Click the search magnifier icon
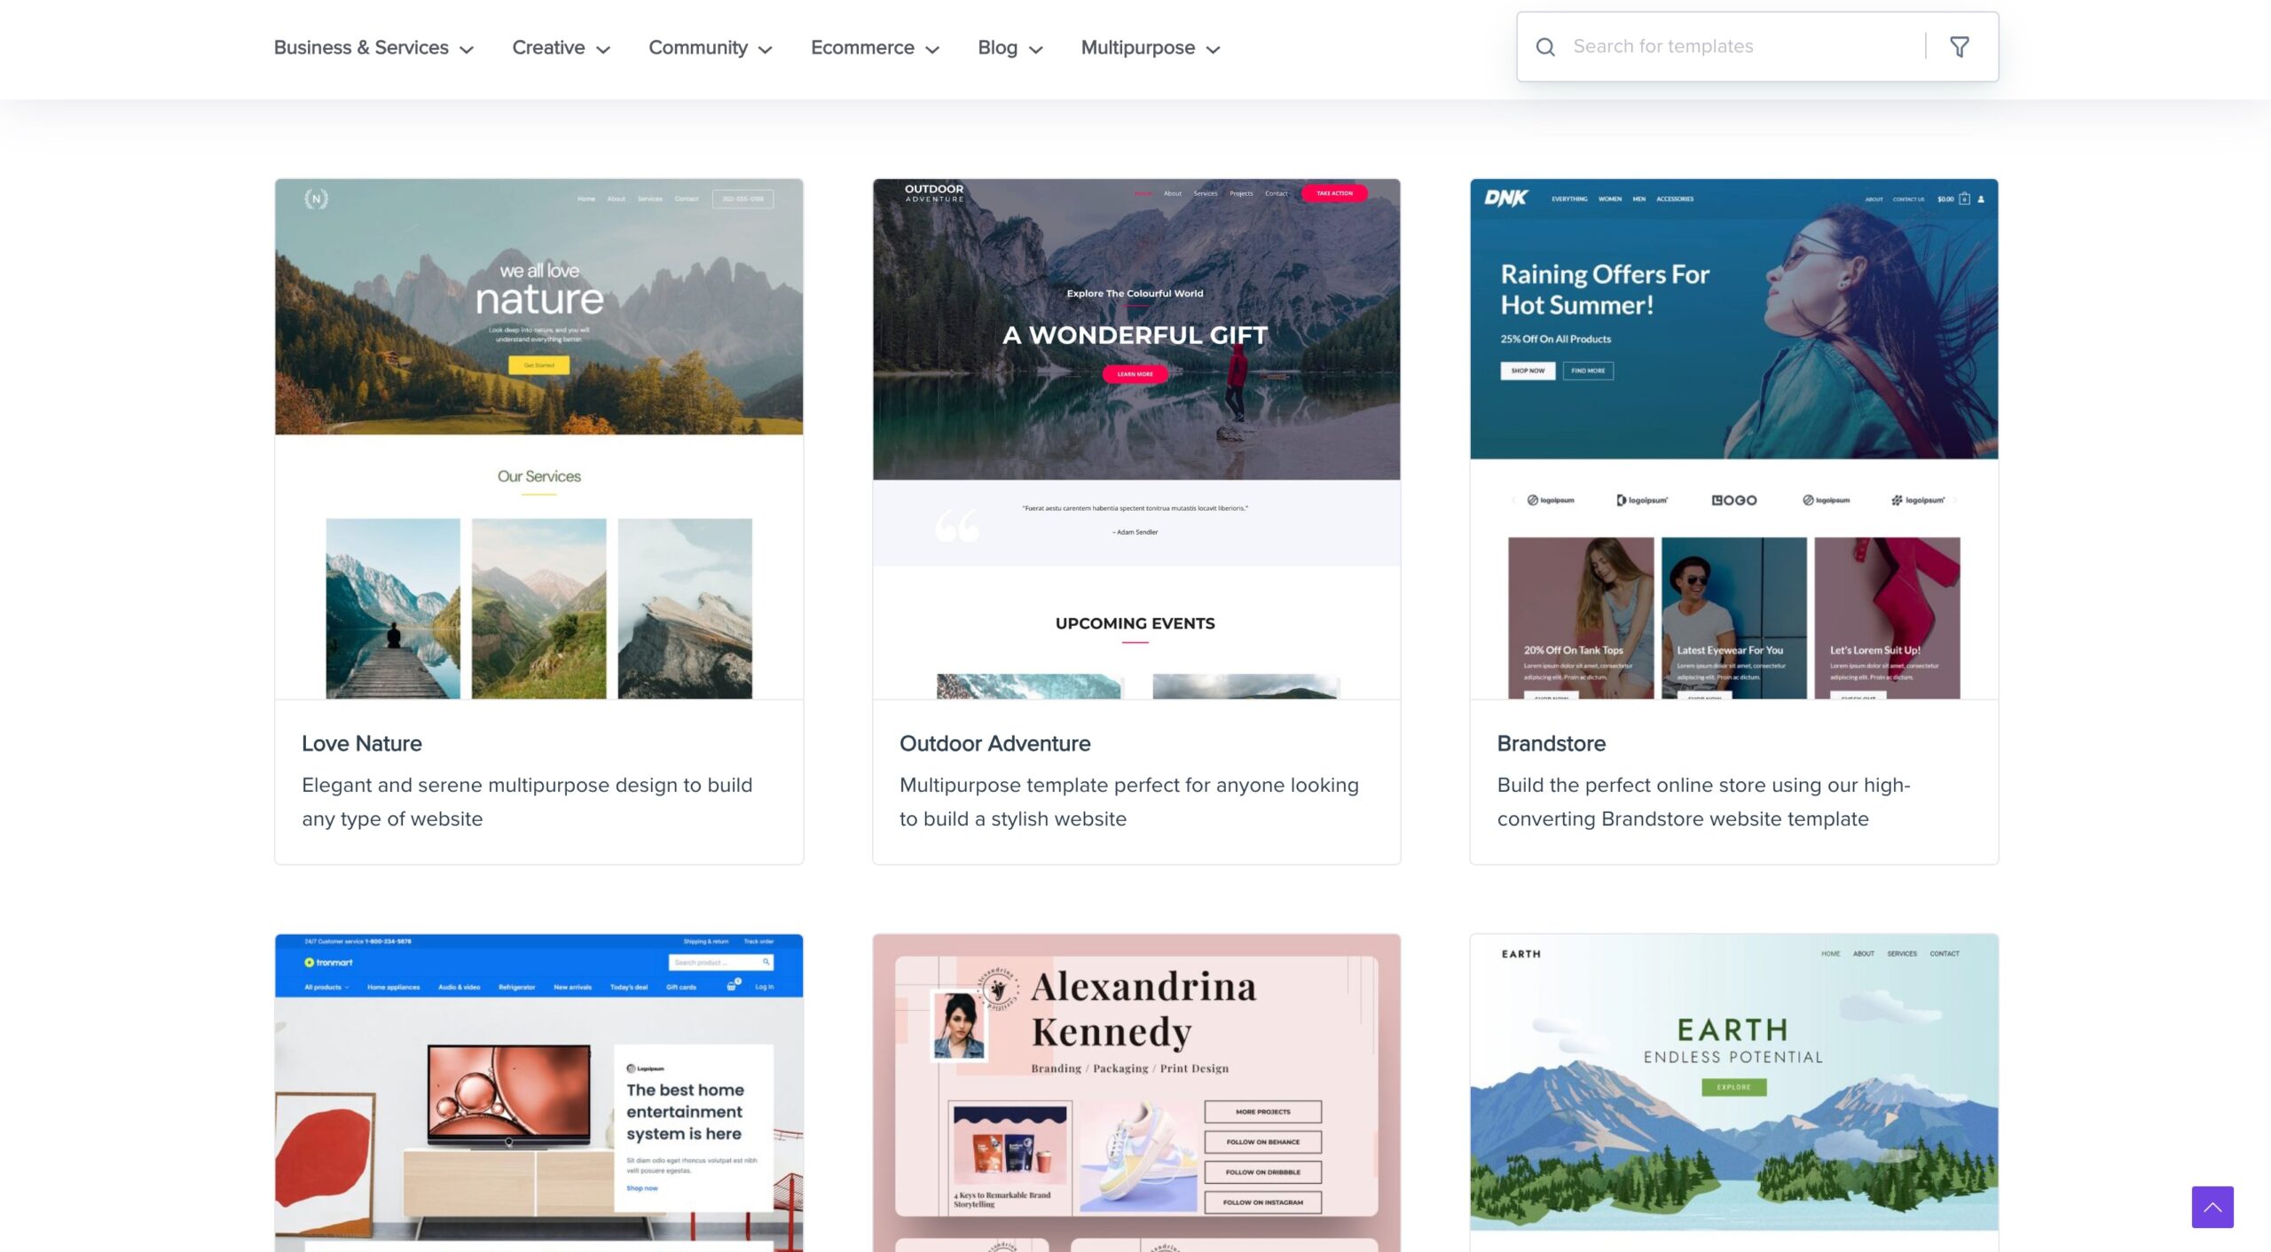The width and height of the screenshot is (2271, 1252). pyautogui.click(x=1544, y=47)
